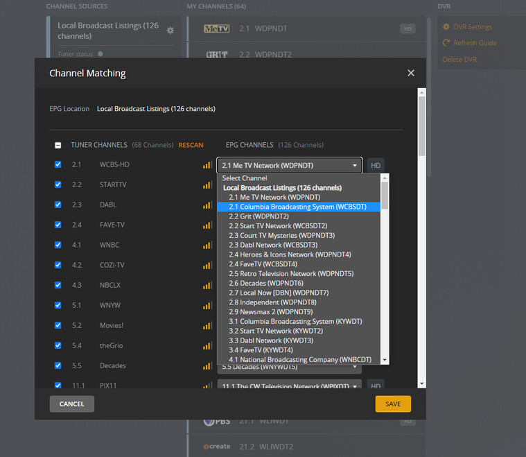The height and width of the screenshot is (457, 526).
Task: Uncheck the 2.2 STARTTV channel
Action: 58,184
